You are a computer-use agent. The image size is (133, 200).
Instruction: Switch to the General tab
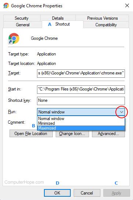pyautogui.click(x=23, y=24)
